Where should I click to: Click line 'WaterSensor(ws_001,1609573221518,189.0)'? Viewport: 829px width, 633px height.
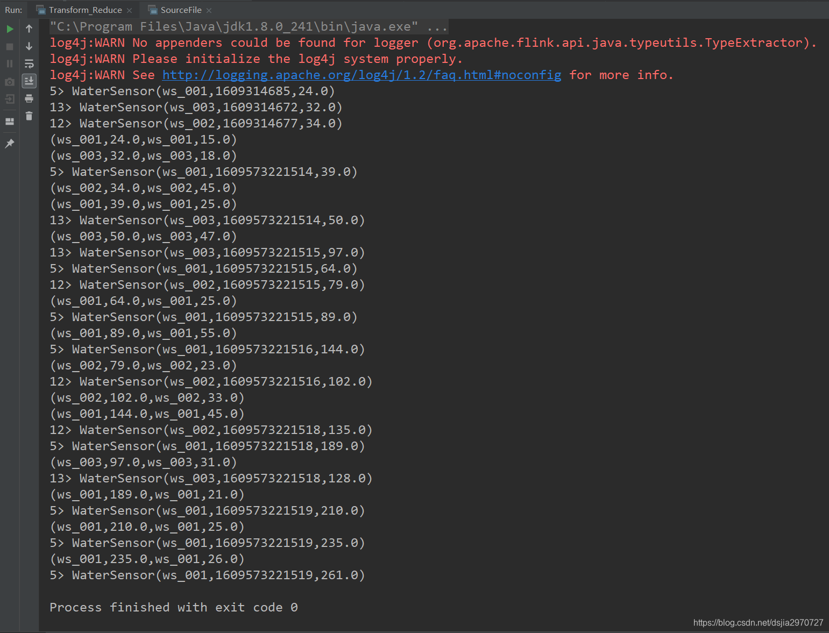pos(207,446)
